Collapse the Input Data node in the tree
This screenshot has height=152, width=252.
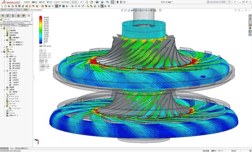(2, 28)
